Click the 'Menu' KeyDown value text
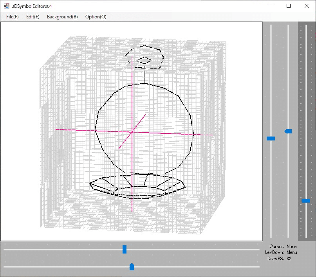316x277 pixels. click(x=292, y=252)
